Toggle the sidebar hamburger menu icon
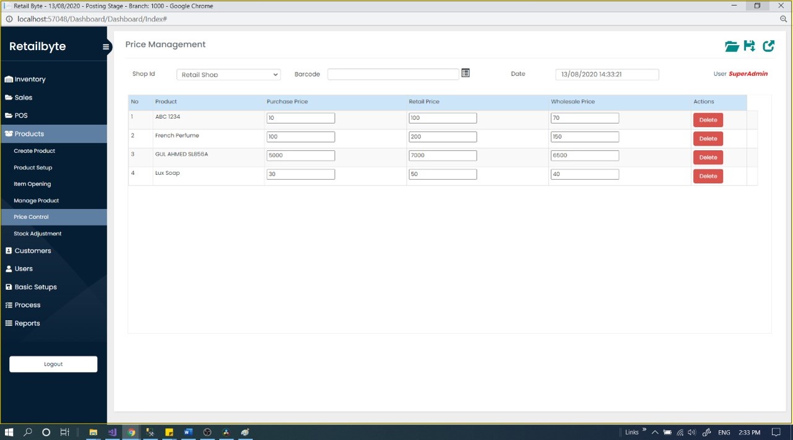793x440 pixels. coord(106,47)
